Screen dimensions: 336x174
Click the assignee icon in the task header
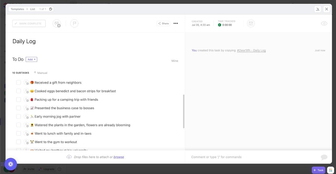pyautogui.click(x=57, y=24)
